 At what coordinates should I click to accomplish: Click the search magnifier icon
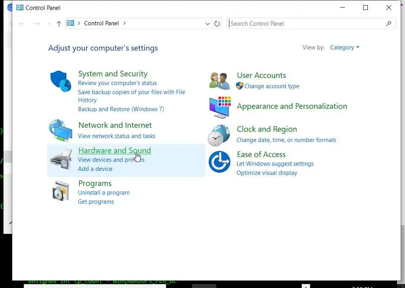click(x=388, y=24)
